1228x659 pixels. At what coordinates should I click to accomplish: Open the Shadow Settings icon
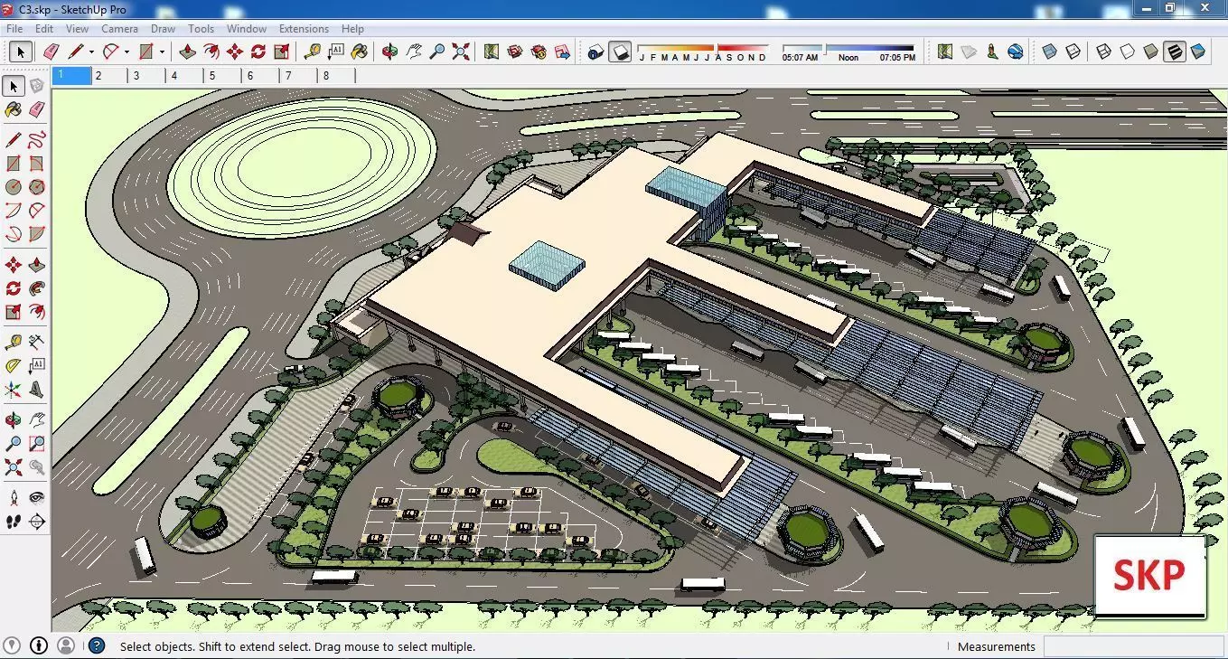tap(595, 52)
